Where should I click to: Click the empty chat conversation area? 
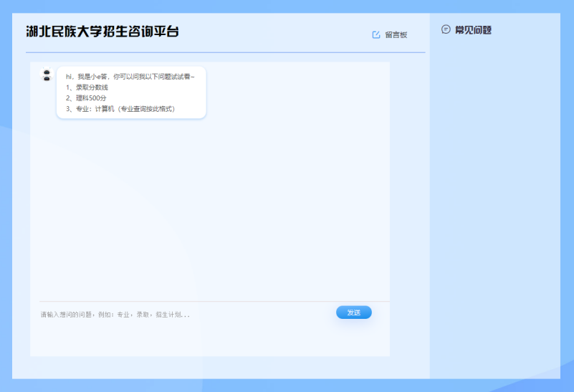coord(215,208)
